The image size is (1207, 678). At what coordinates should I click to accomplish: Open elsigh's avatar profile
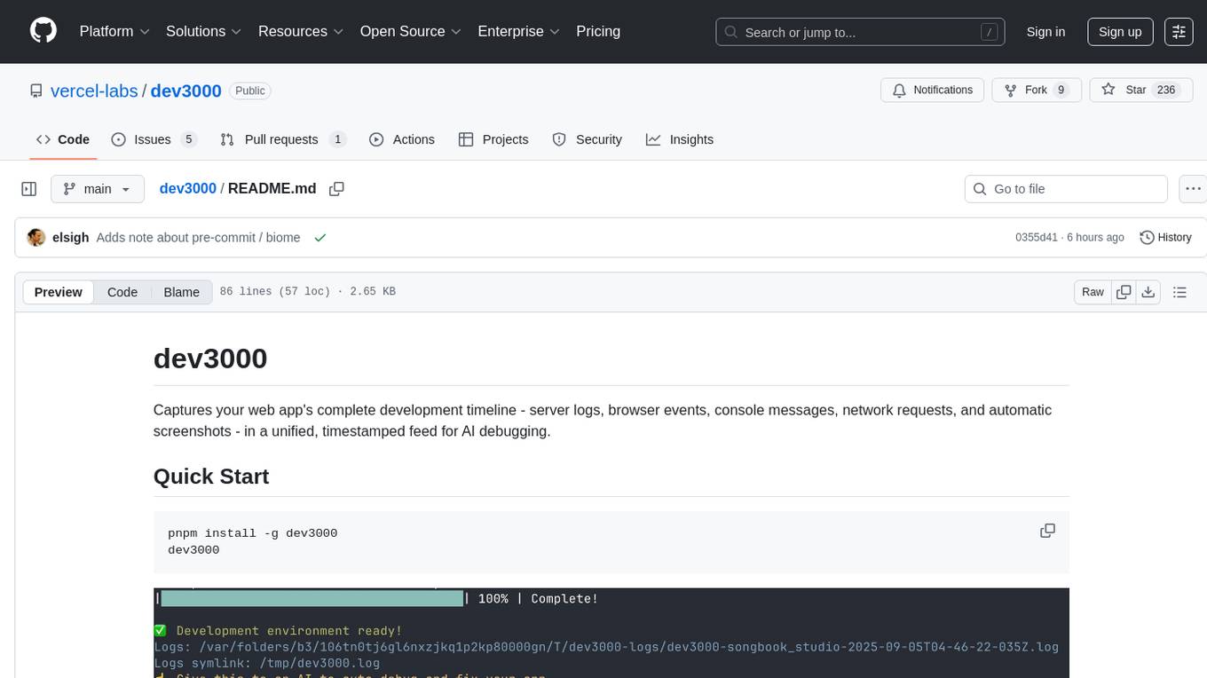point(36,238)
